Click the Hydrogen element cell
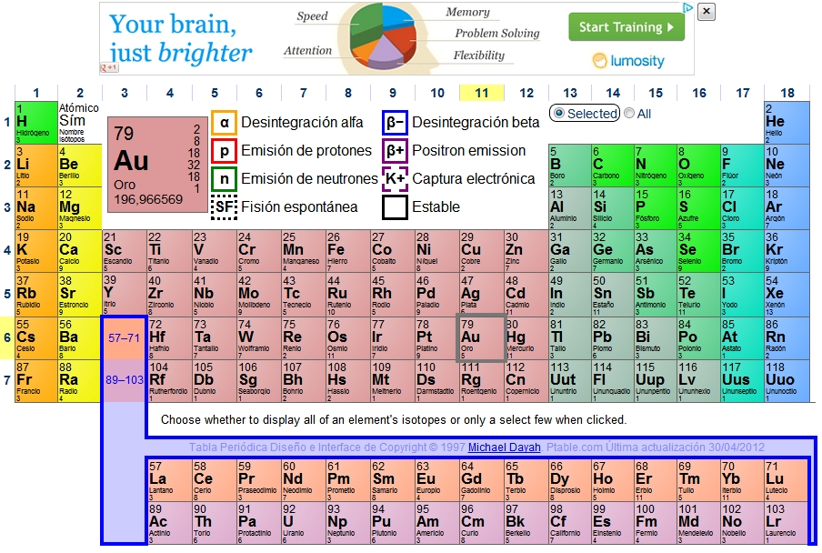The image size is (822, 553). pyautogui.click(x=35, y=123)
